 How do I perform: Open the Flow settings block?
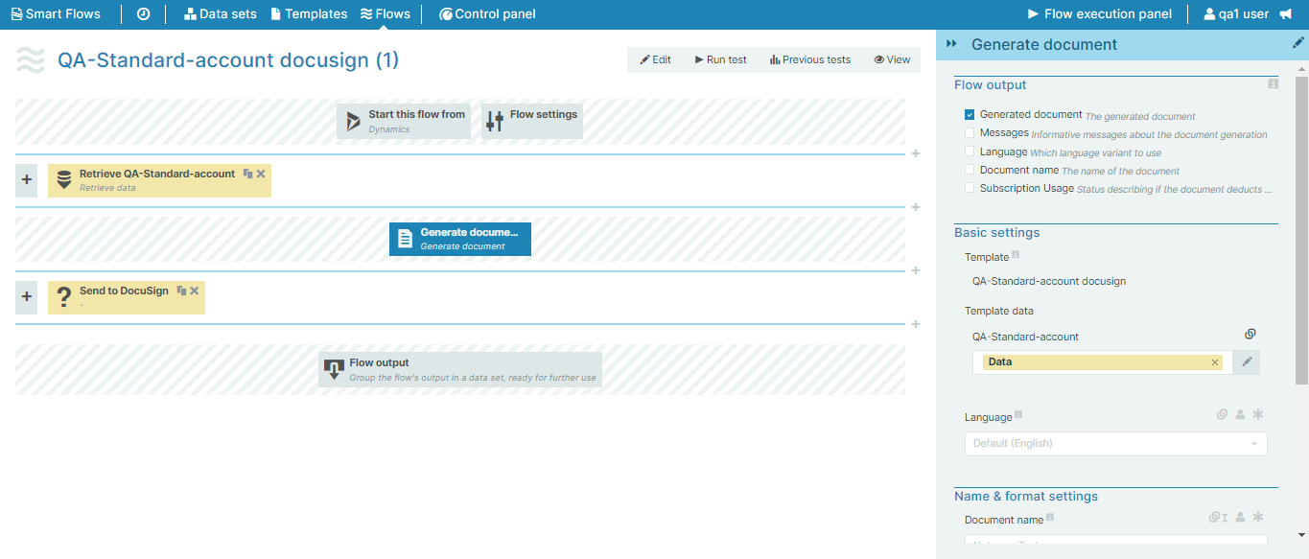click(x=532, y=121)
